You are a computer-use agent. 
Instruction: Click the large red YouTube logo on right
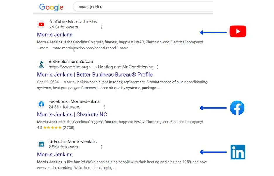click(x=238, y=31)
